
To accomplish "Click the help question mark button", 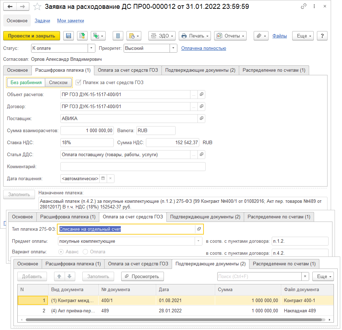I will (322, 36).
